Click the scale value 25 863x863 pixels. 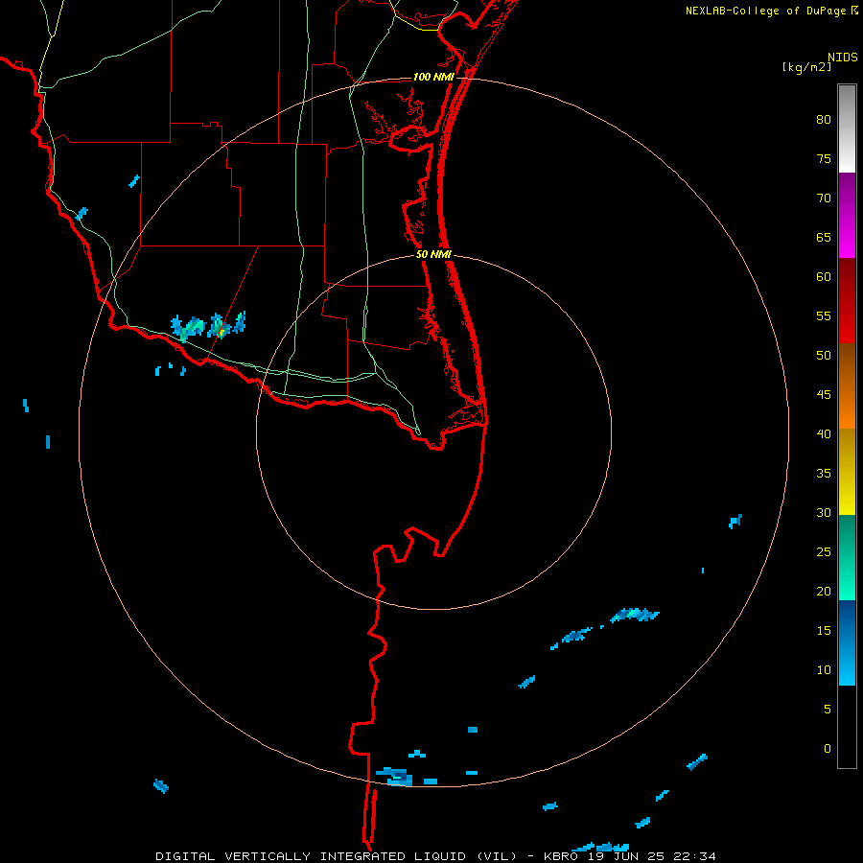click(824, 552)
